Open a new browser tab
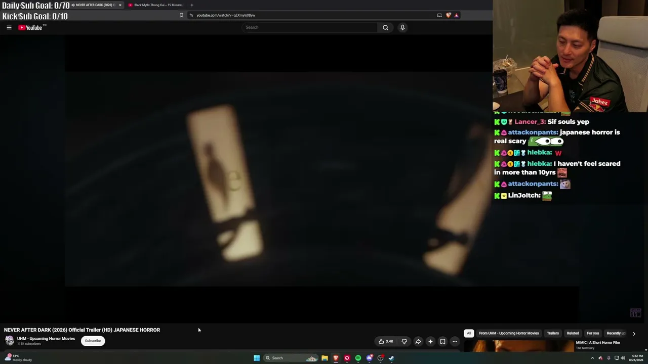648x364 pixels. tap(192, 5)
